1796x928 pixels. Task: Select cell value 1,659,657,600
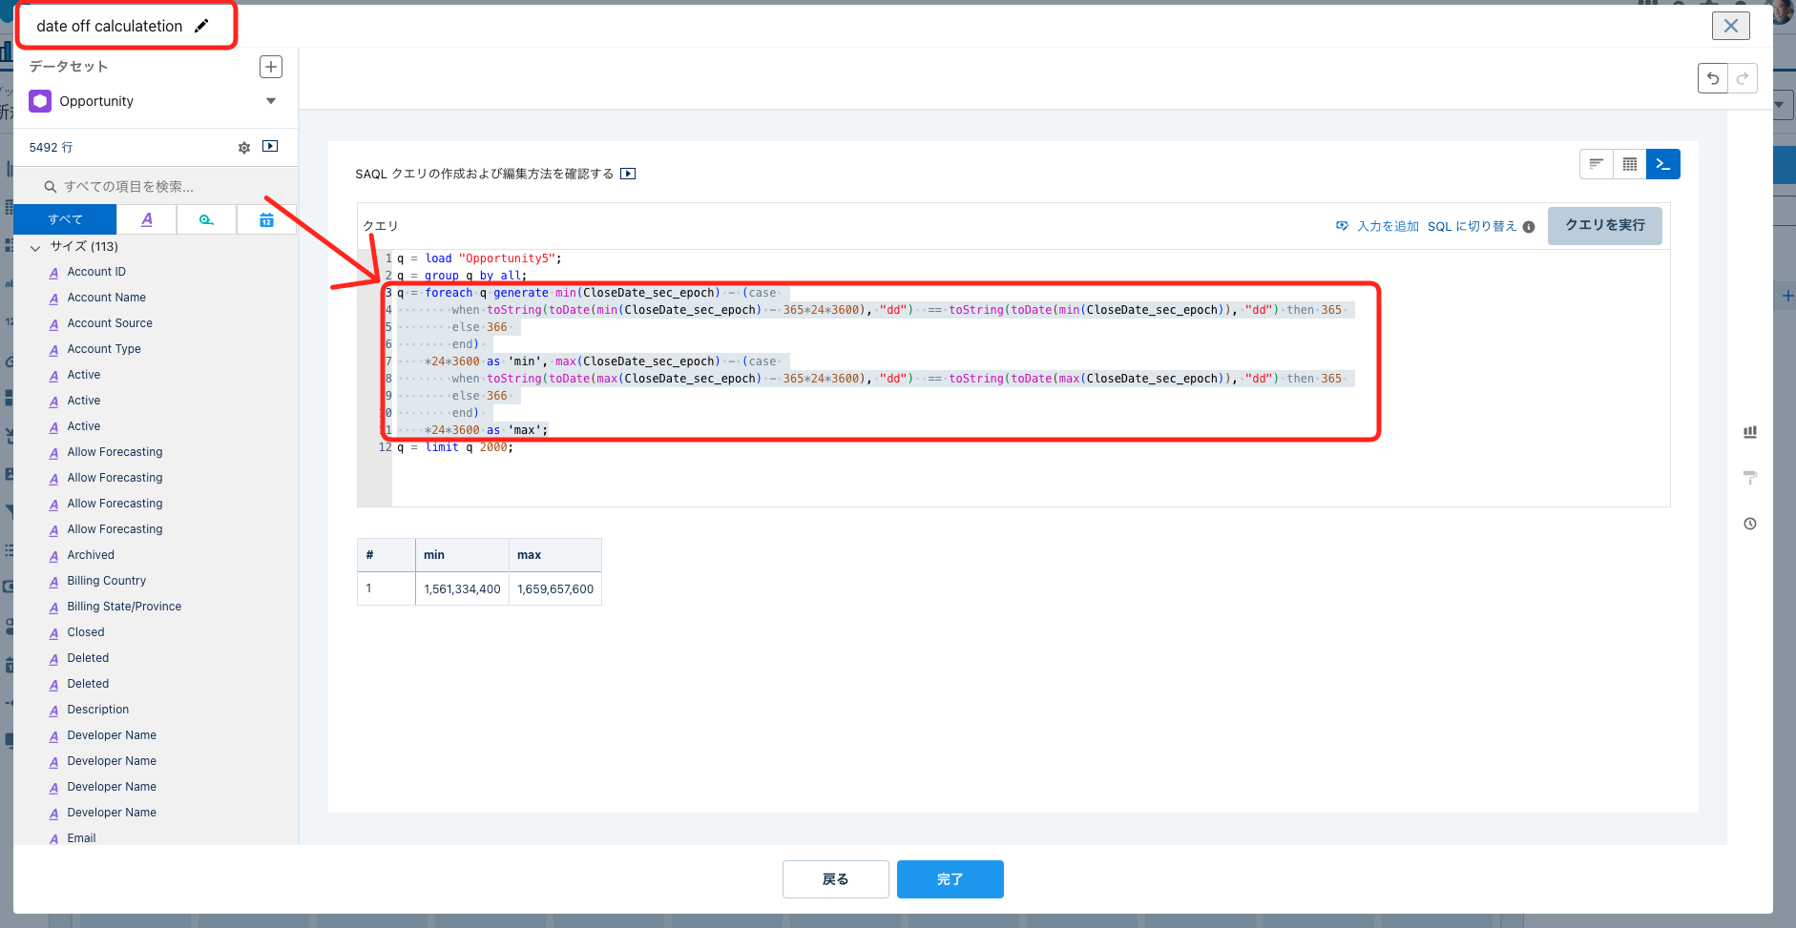(555, 589)
